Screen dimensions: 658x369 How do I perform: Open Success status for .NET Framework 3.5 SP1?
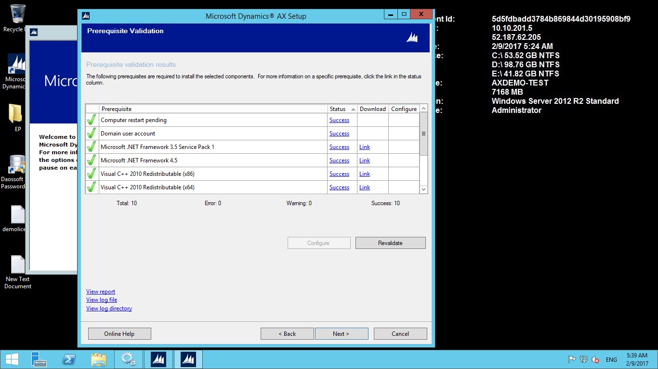[339, 147]
